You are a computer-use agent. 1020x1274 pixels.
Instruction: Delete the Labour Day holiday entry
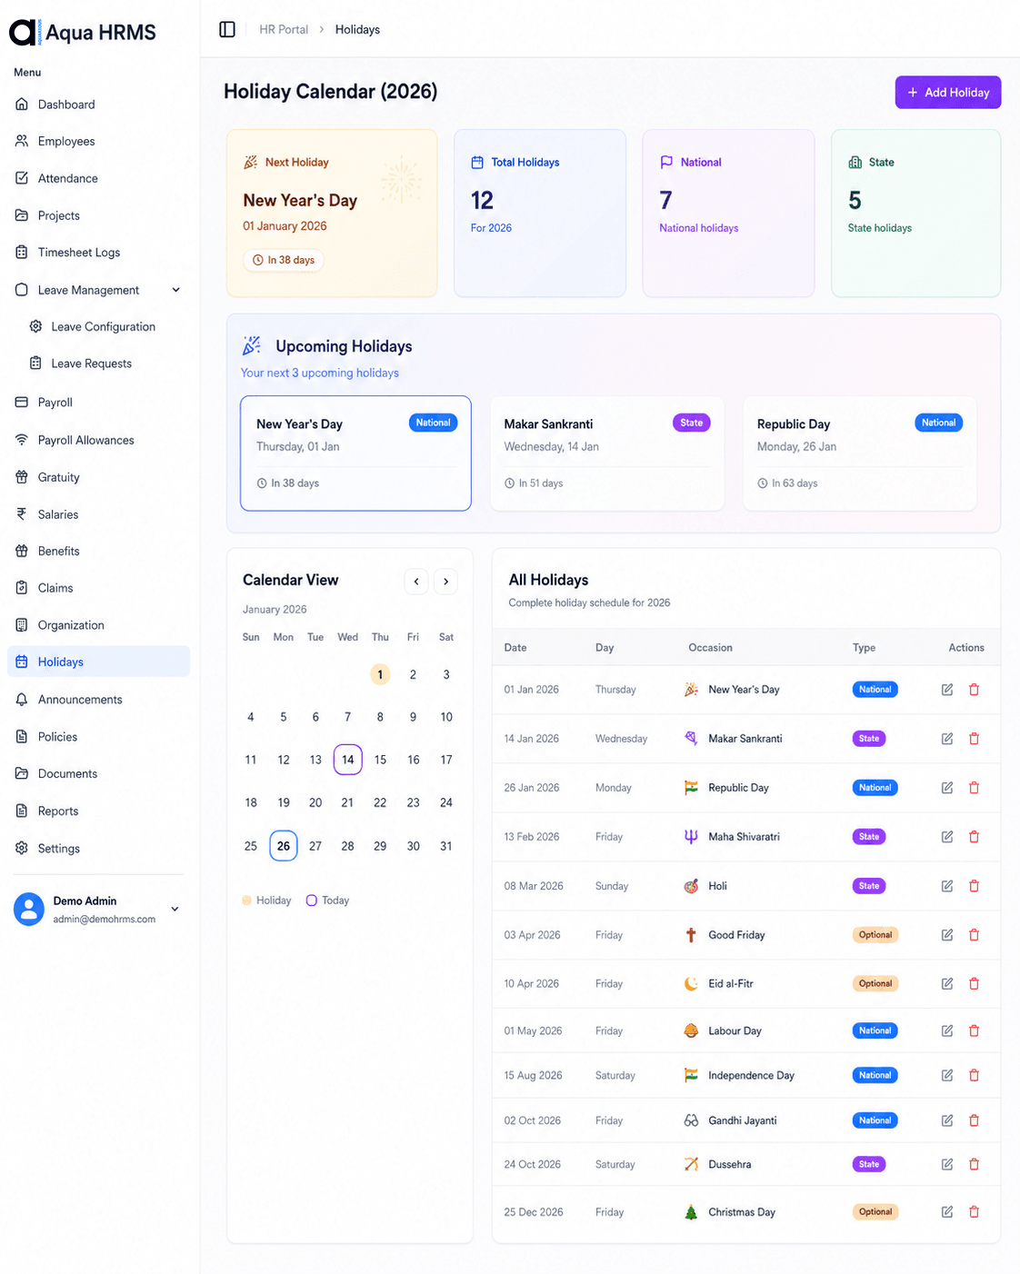point(974,1030)
